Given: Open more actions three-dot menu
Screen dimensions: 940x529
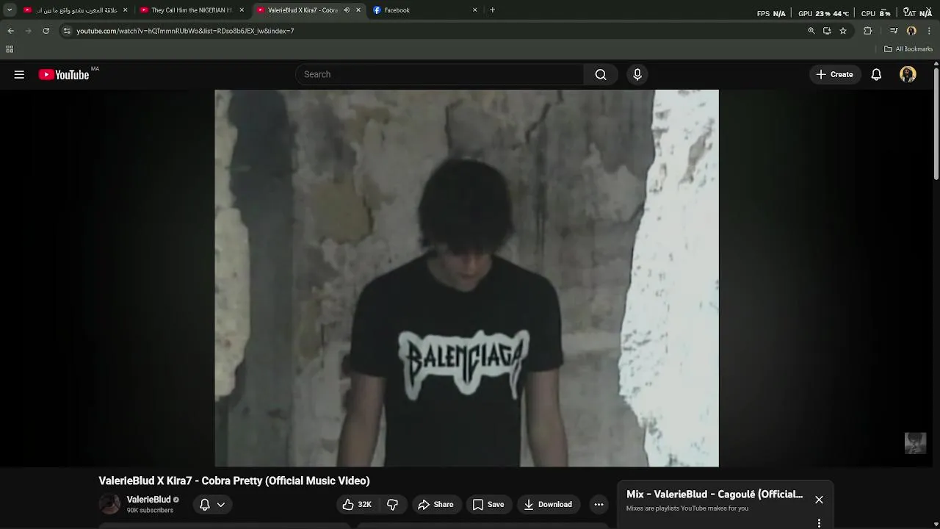Looking at the screenshot, I should pyautogui.click(x=599, y=504).
